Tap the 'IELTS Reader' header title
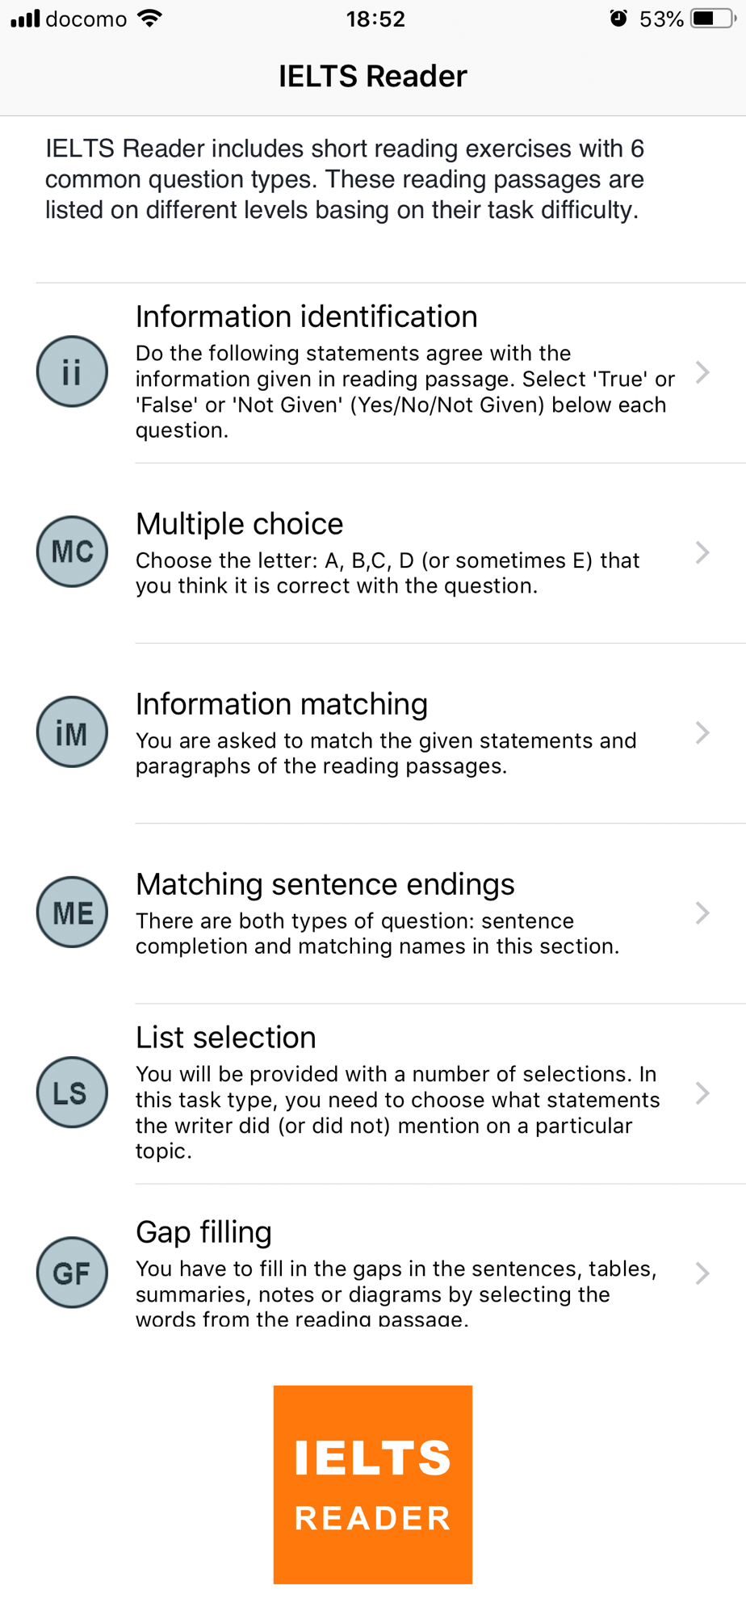This screenshot has height=1615, width=746. click(373, 76)
